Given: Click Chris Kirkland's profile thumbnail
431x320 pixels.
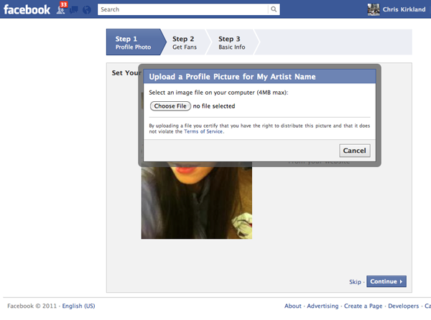Looking at the screenshot, I should (374, 9).
